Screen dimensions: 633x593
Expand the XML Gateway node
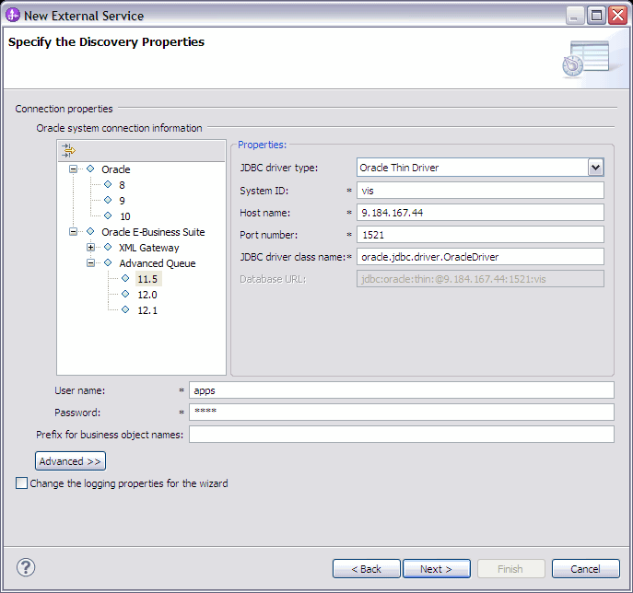(90, 248)
